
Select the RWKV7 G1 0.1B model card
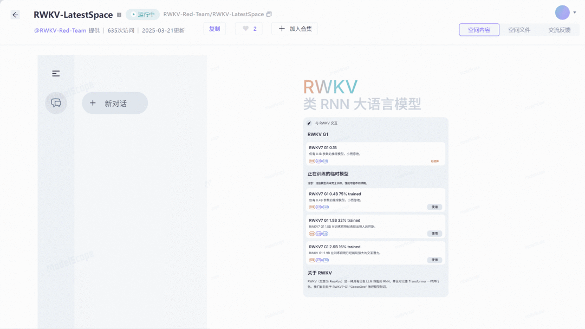[376, 154]
